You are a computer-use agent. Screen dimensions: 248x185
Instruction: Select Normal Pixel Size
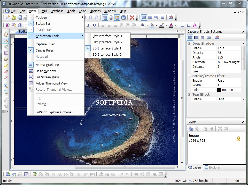tap(56, 65)
